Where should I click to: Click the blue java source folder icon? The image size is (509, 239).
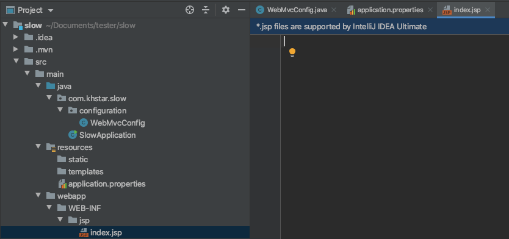pyautogui.click(x=51, y=86)
